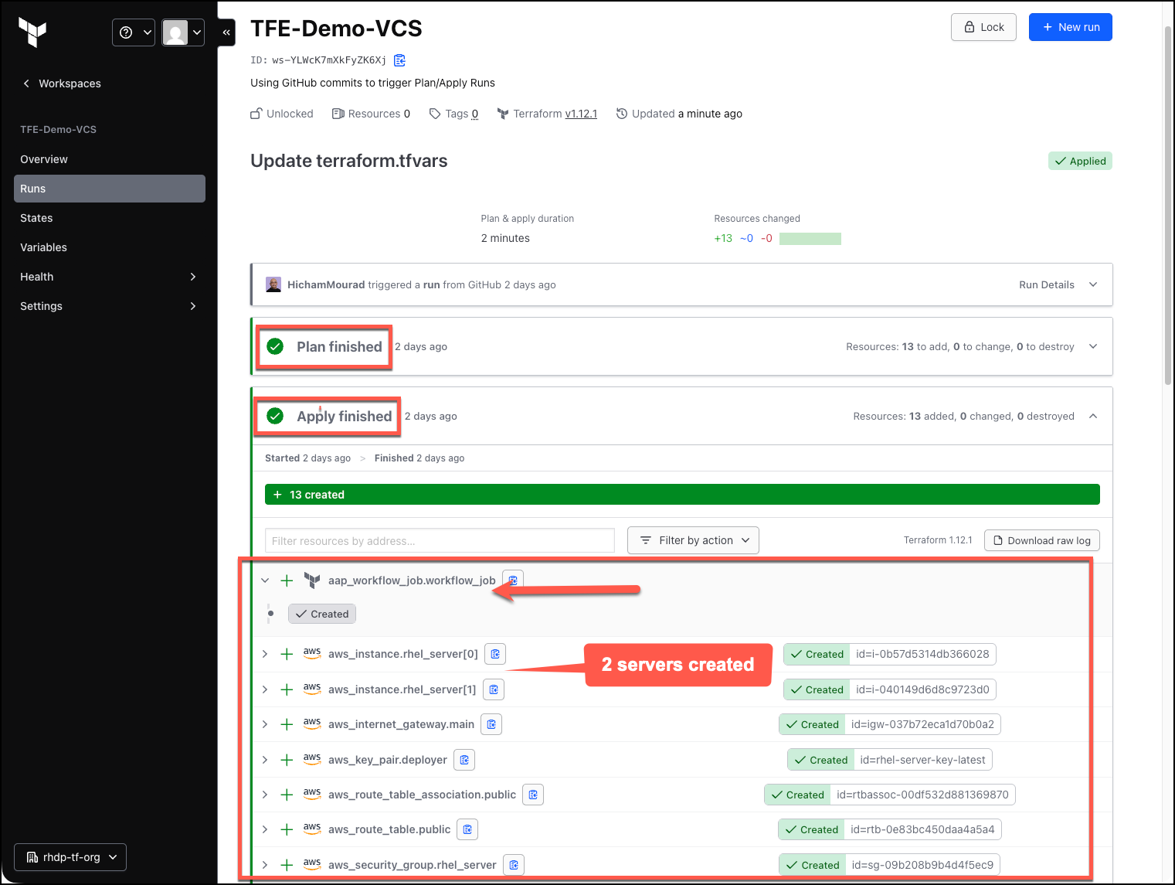Copy aws_key_pair.deployer resource address
1175x885 pixels.
pos(464,760)
